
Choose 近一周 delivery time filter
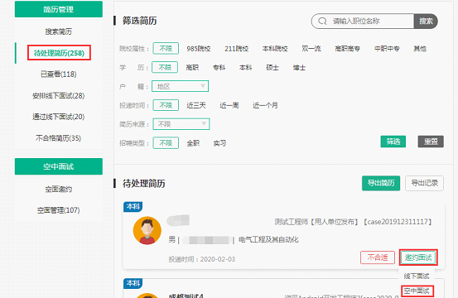point(229,105)
